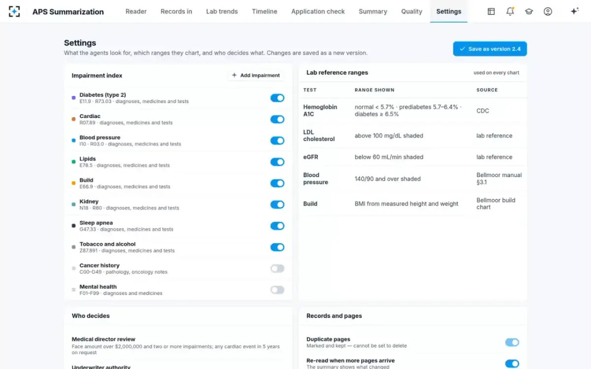Click the Sleep apnea row label
The height and width of the screenshot is (369, 591).
pyautogui.click(x=96, y=223)
